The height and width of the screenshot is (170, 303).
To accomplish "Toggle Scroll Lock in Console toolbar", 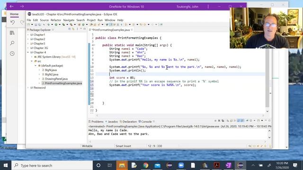I will pyautogui.click(x=231, y=121).
